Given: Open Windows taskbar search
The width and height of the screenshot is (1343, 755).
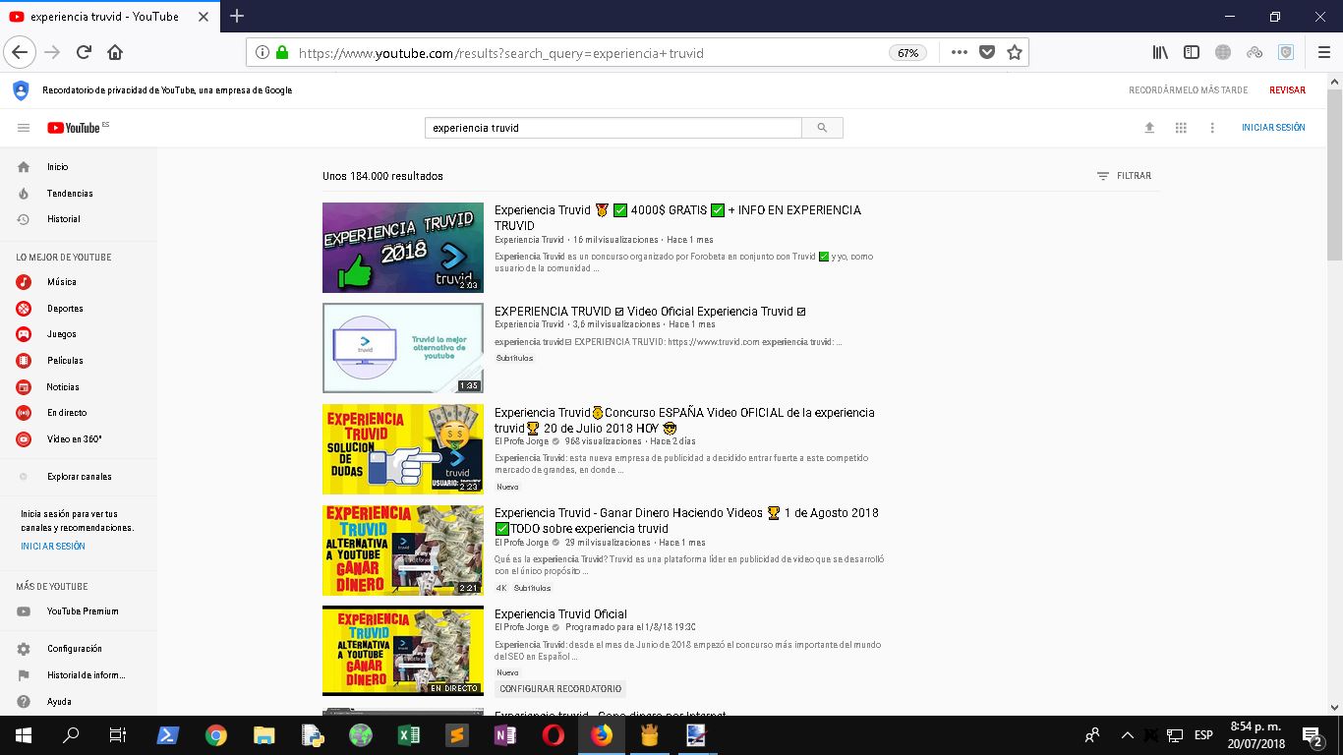Looking at the screenshot, I should click(x=71, y=735).
